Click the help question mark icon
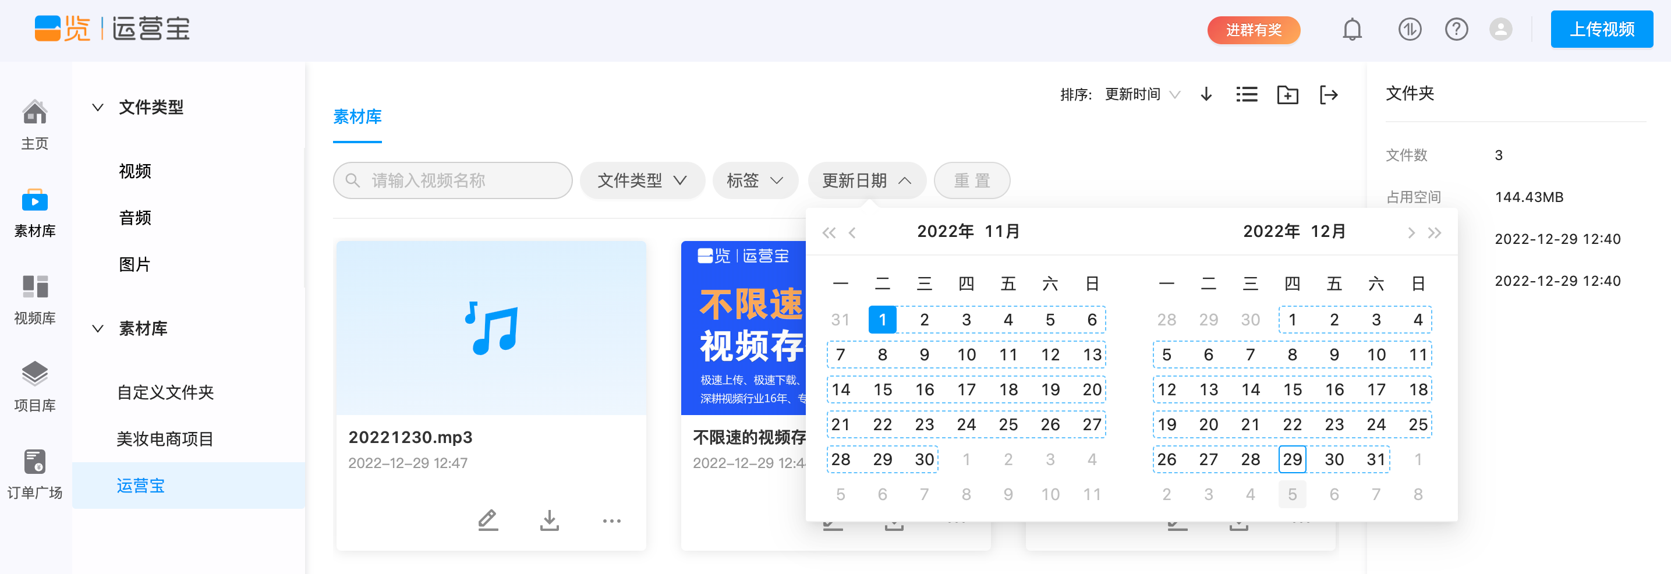Screen dimensions: 1671x574 pyautogui.click(x=1456, y=29)
